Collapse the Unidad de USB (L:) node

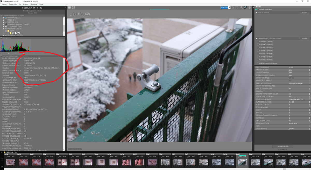coord(4,28)
